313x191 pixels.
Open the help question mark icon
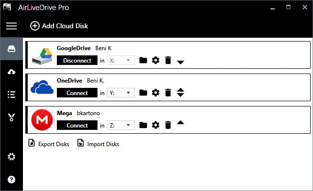pyautogui.click(x=11, y=180)
